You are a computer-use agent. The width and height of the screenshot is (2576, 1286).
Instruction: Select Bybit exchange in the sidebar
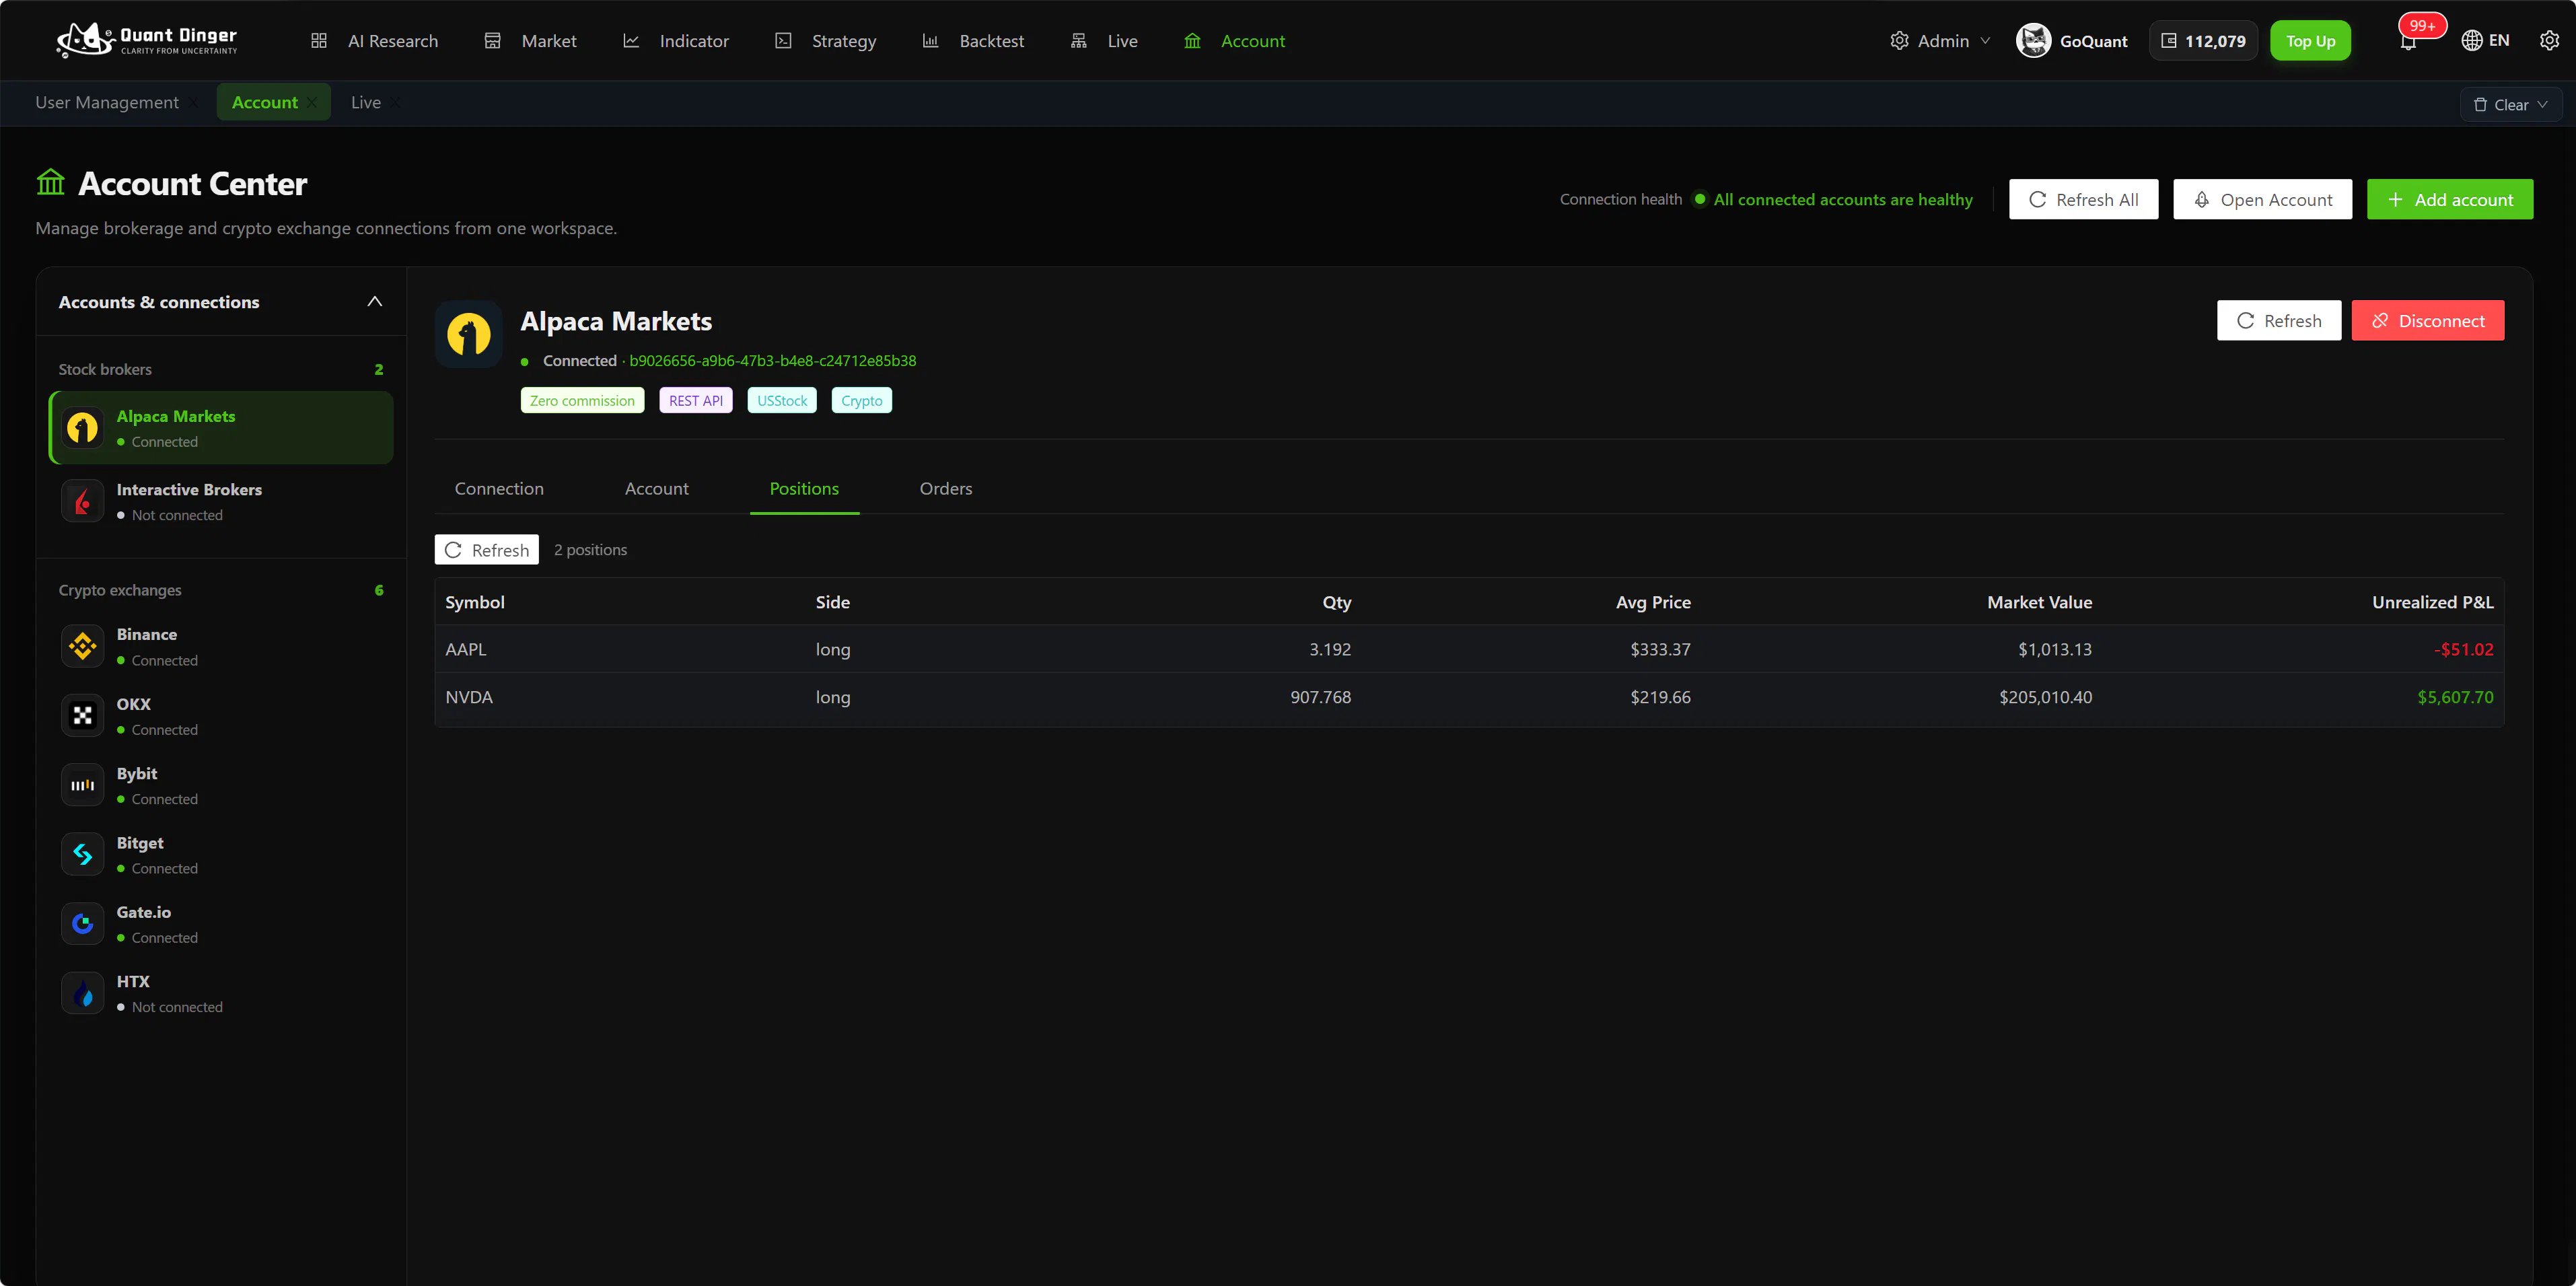point(221,785)
